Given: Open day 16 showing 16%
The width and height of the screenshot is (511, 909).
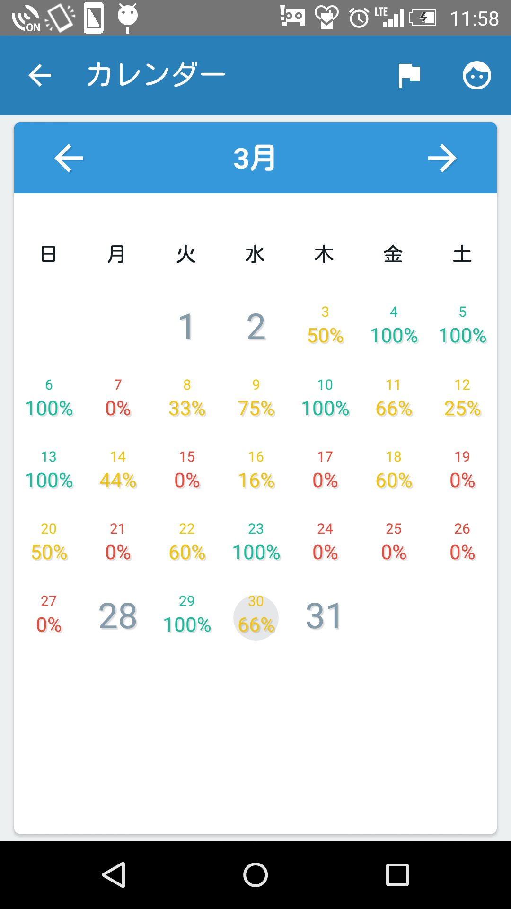Looking at the screenshot, I should click(x=256, y=470).
